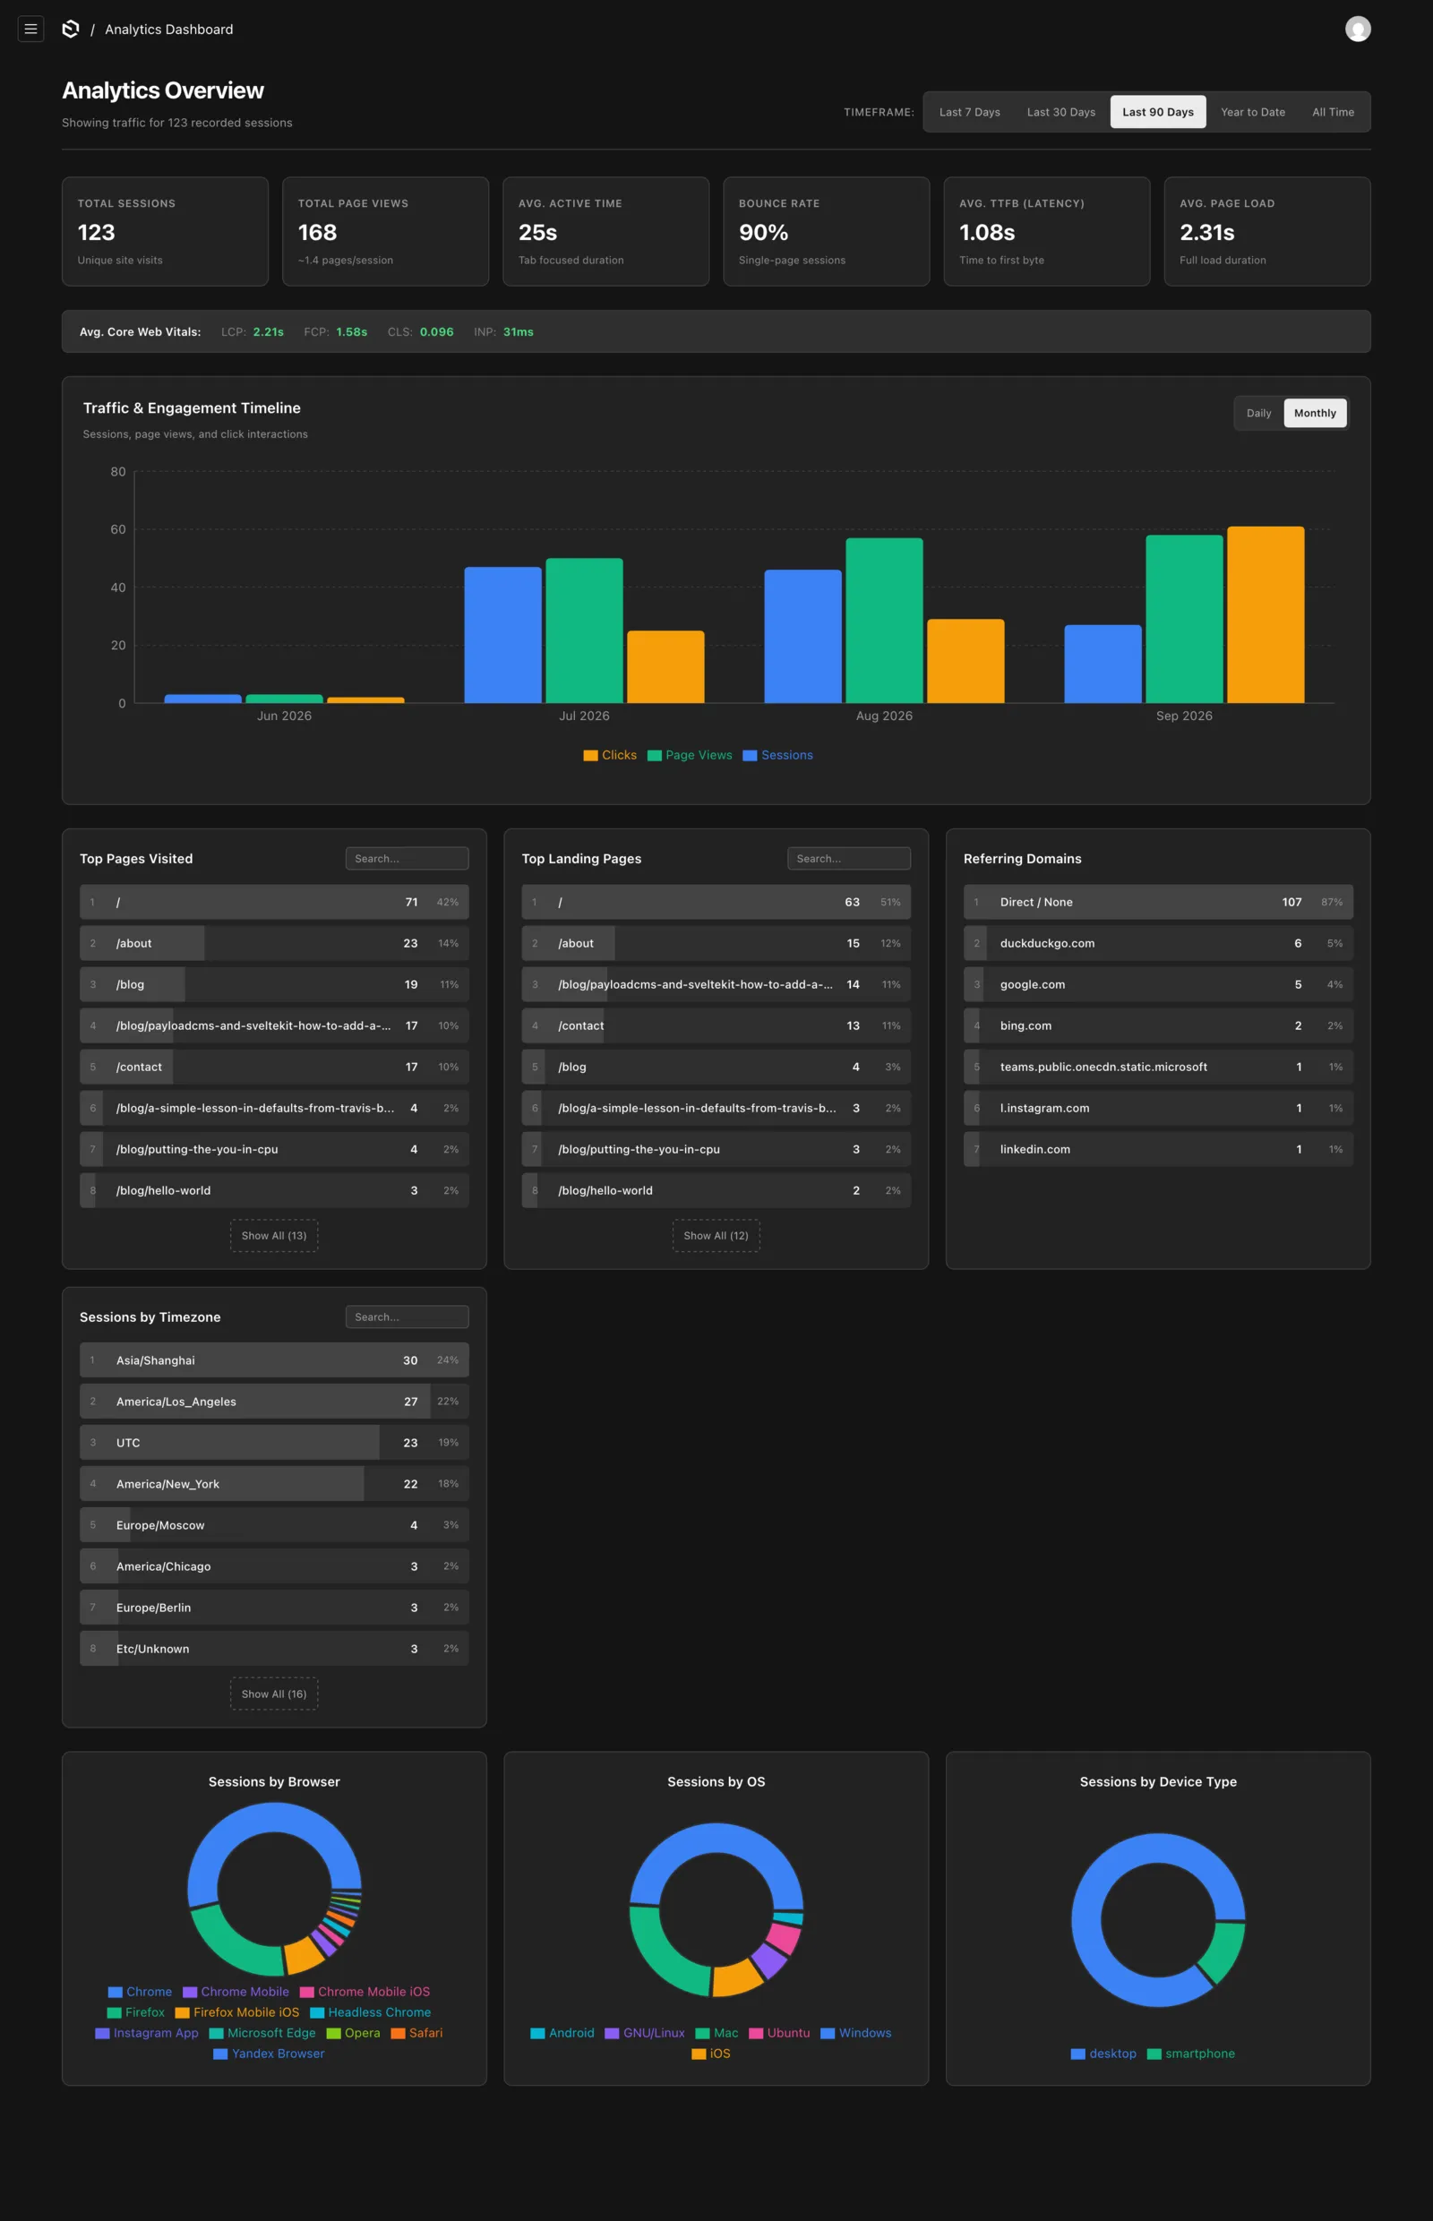Image resolution: width=1433 pixels, height=2221 pixels.
Task: Select the Last 30 Days timeframe
Action: tap(1060, 112)
